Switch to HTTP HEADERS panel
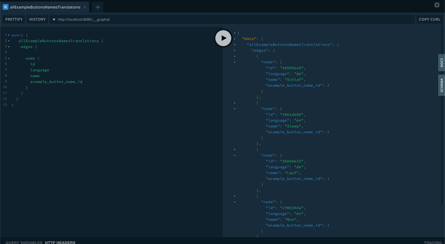Image resolution: width=445 pixels, height=244 pixels. [x=60, y=242]
